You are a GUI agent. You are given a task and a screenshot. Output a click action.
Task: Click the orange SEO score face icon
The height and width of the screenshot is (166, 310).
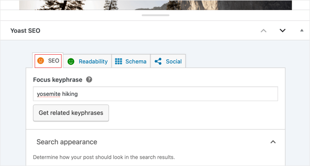tap(41, 61)
